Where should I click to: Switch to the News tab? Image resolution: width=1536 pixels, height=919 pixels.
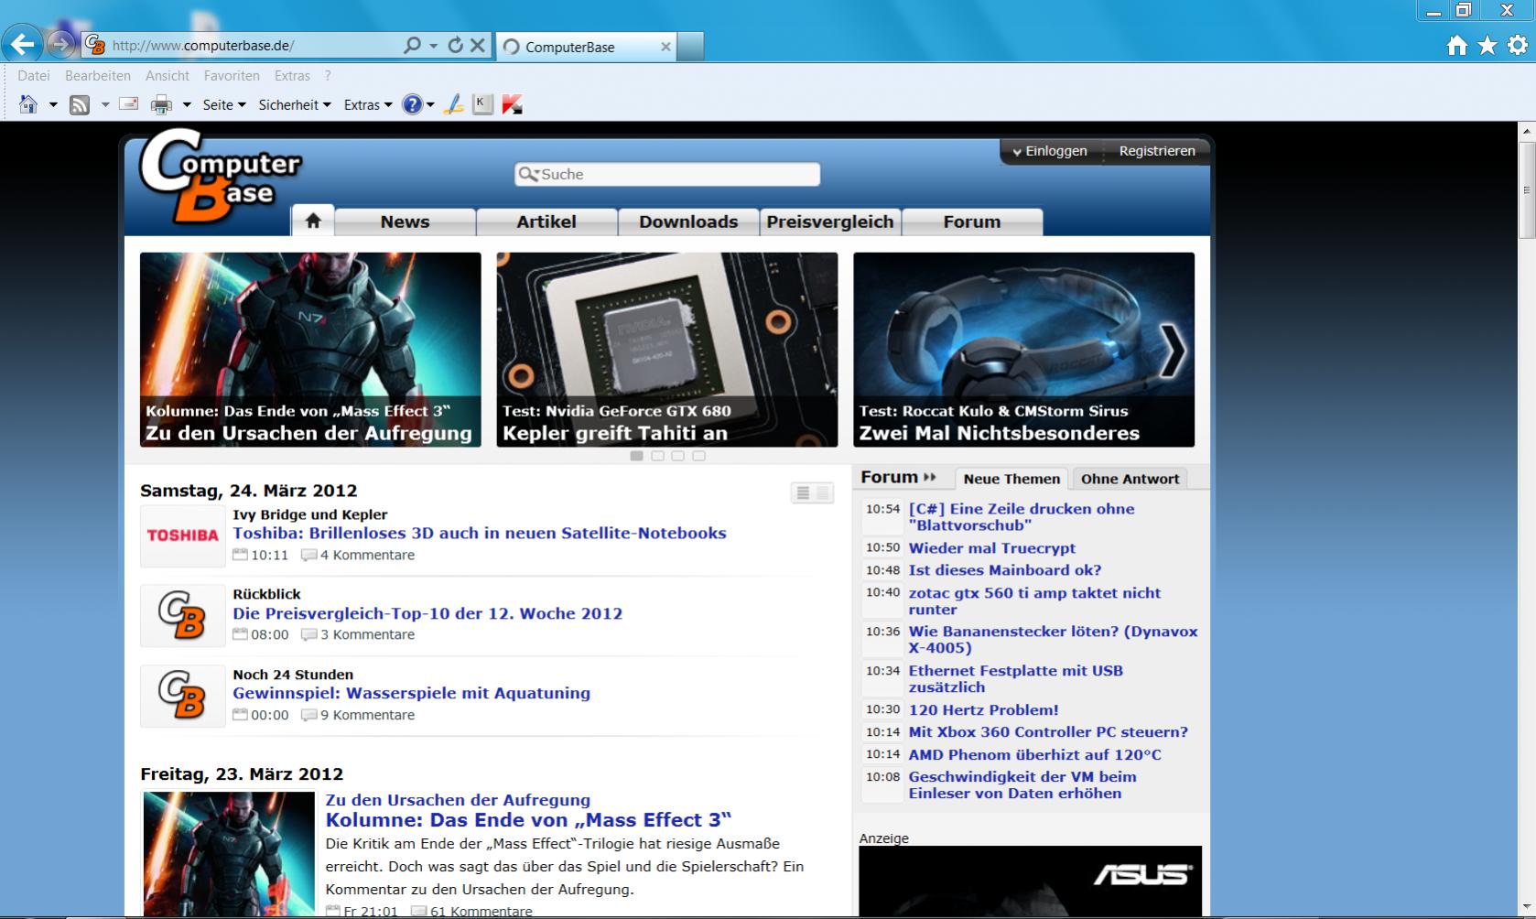(x=405, y=222)
